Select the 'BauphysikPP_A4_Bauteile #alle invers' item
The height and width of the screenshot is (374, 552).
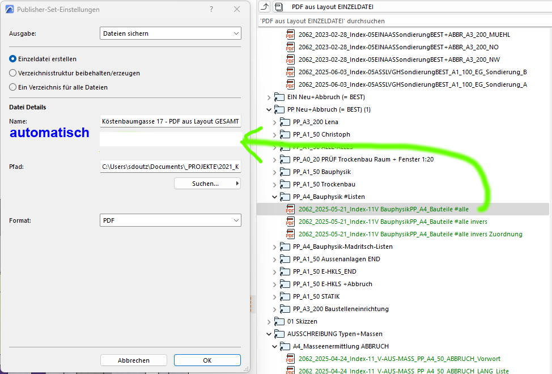393,222
